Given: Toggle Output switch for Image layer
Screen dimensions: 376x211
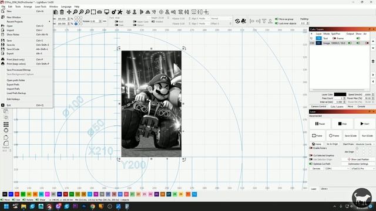Looking at the screenshot, I should click(x=350, y=43).
